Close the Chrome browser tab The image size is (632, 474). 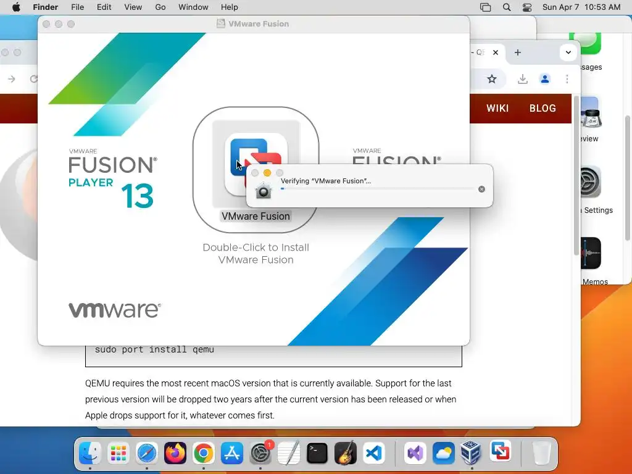(x=496, y=52)
